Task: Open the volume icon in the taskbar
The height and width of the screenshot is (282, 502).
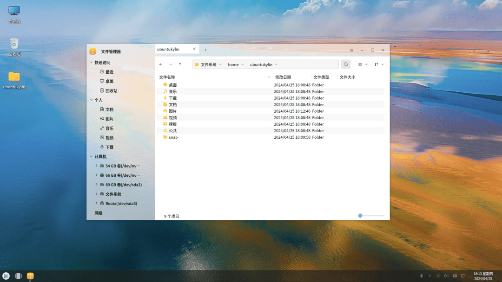Action: [446, 276]
